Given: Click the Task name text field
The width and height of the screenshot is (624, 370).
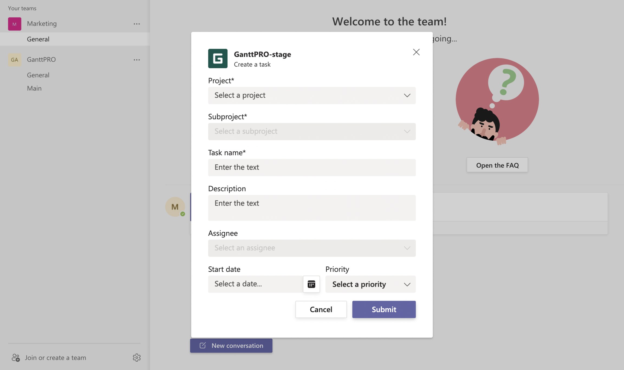Looking at the screenshot, I should (311, 167).
